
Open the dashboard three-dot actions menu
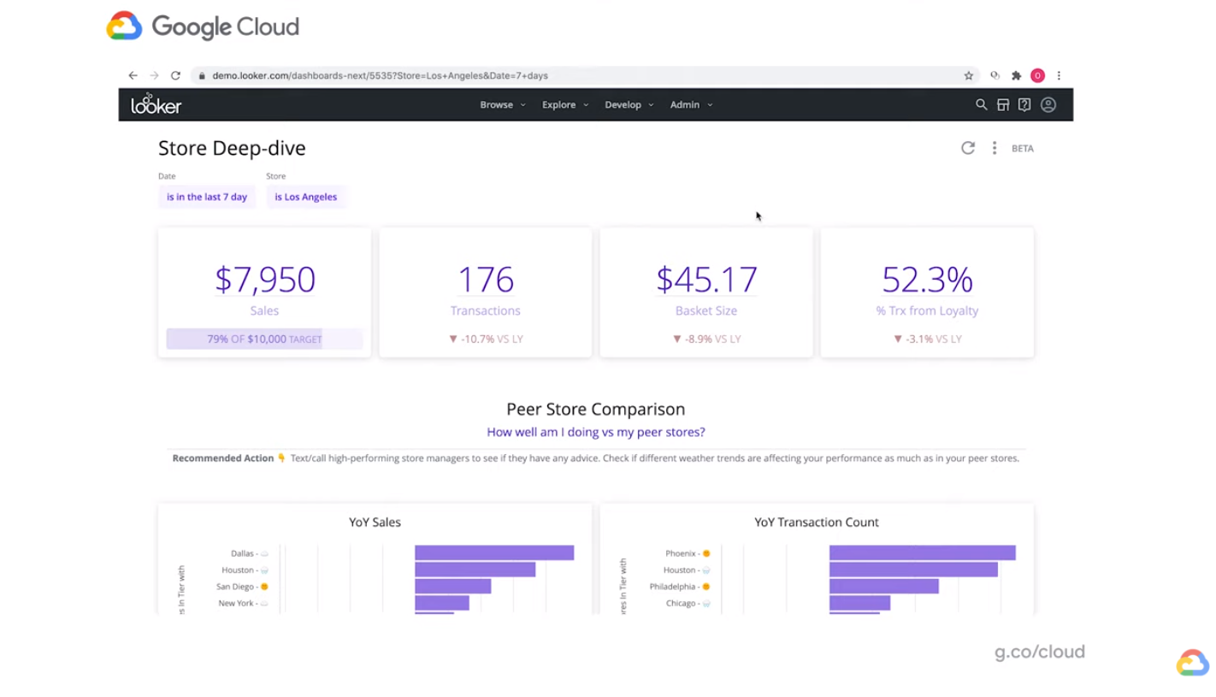click(994, 148)
